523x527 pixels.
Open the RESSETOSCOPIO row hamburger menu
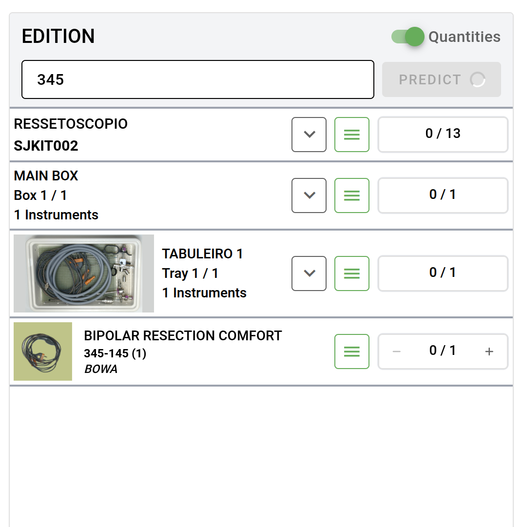352,135
